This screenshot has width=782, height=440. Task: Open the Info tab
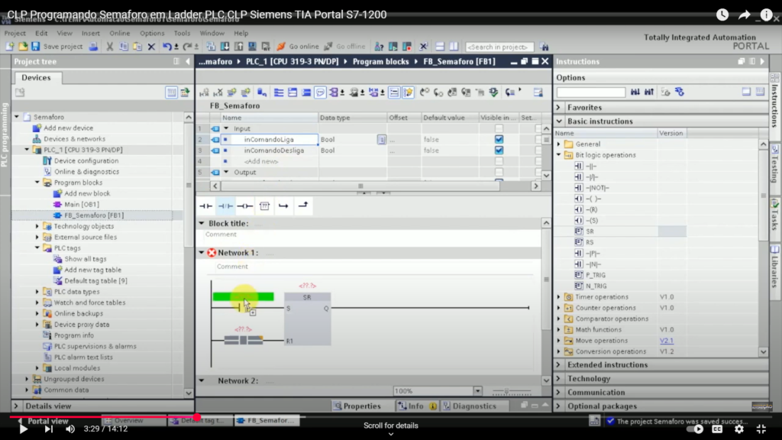416,406
